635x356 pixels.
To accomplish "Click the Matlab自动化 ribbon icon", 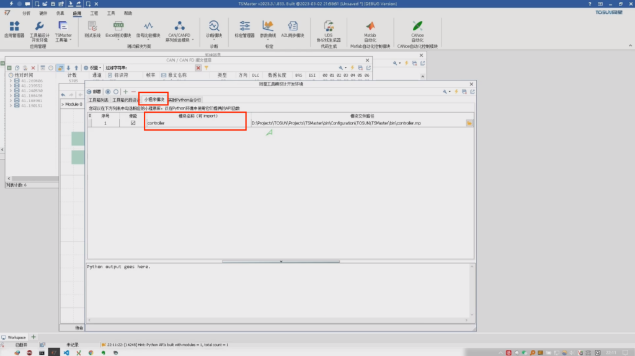I will (370, 28).
